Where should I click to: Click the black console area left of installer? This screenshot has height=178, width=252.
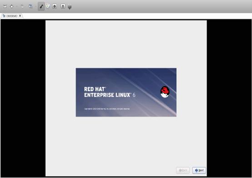click(23, 98)
